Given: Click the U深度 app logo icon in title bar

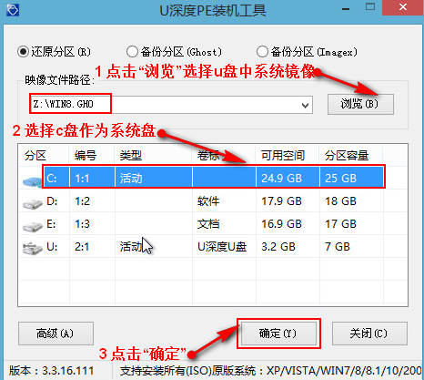Looking at the screenshot, I should tap(13, 10).
